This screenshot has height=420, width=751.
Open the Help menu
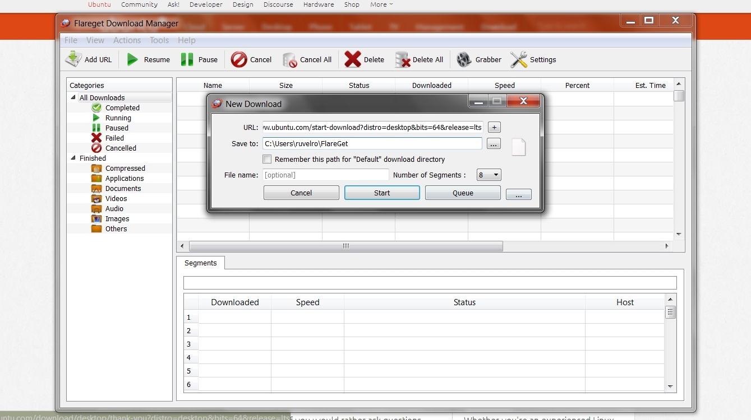pos(187,40)
